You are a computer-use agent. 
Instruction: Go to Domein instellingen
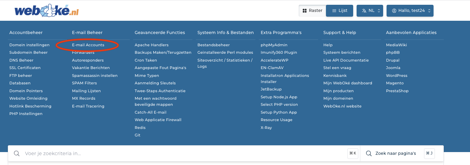tap(29, 45)
